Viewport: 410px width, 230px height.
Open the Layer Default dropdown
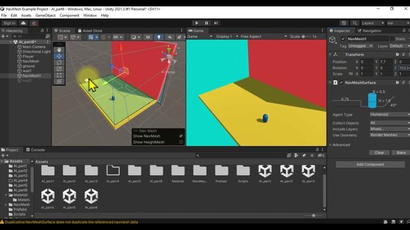tap(399, 46)
